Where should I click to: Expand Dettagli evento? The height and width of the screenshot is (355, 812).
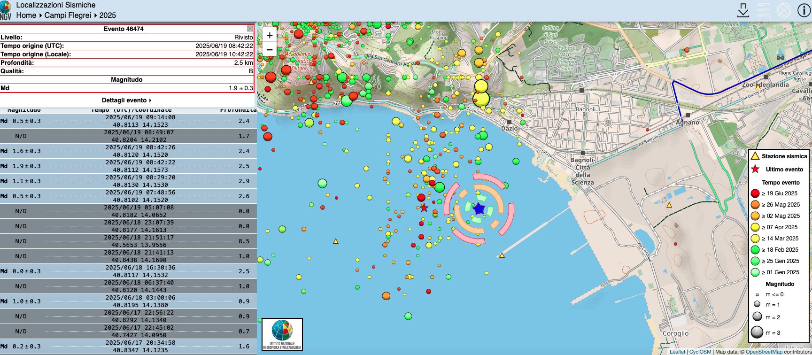click(127, 100)
